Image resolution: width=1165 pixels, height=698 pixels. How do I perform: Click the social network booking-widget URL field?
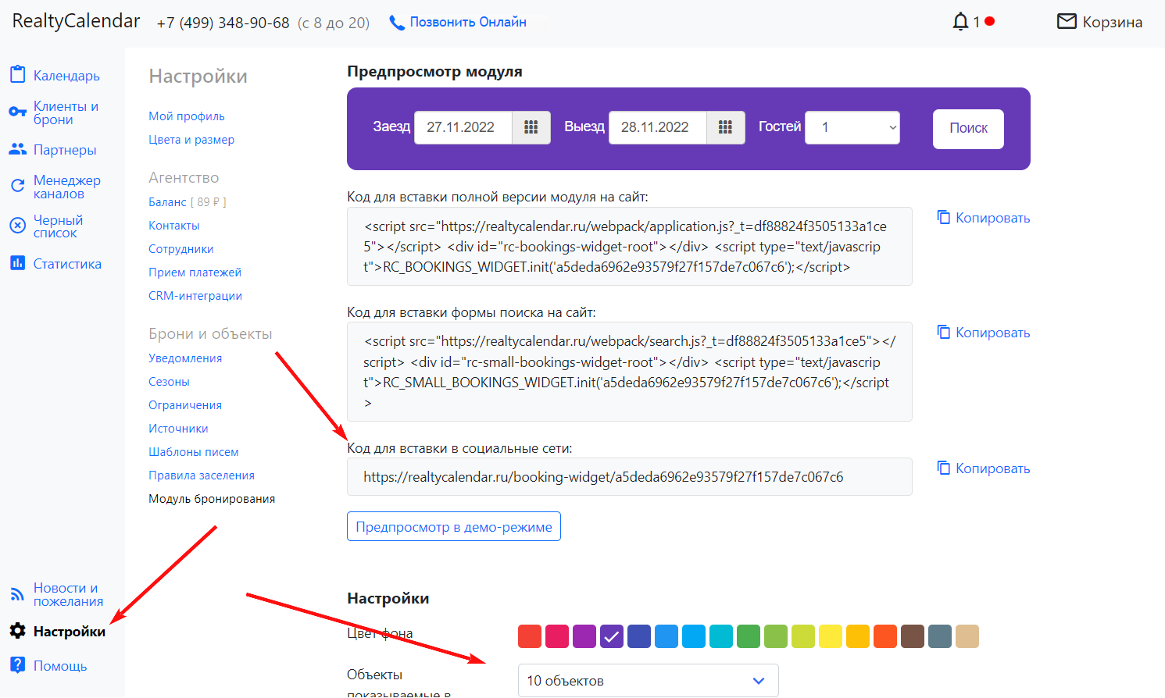630,476
